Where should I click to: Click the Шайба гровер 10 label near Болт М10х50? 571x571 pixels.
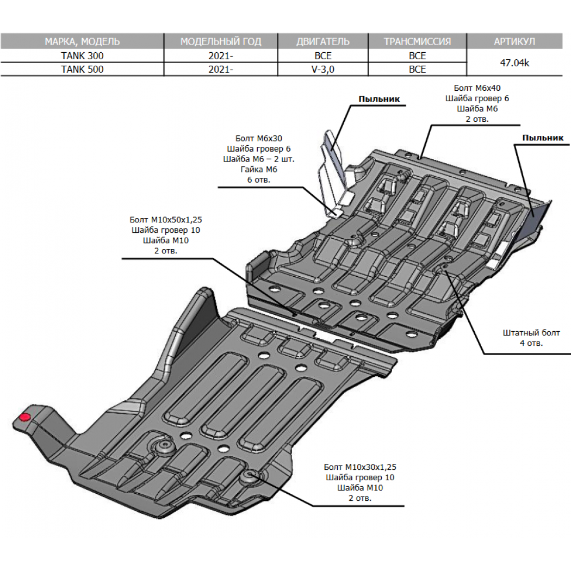pyautogui.click(x=166, y=230)
